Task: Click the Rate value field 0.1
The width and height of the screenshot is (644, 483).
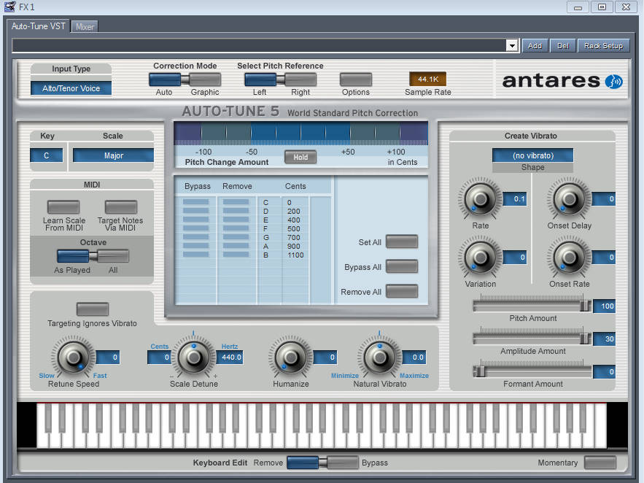Action: tap(515, 198)
